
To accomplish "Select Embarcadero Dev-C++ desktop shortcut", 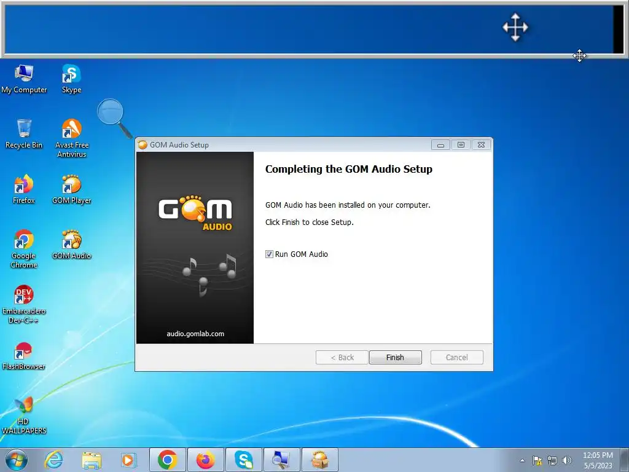I will pos(24,304).
